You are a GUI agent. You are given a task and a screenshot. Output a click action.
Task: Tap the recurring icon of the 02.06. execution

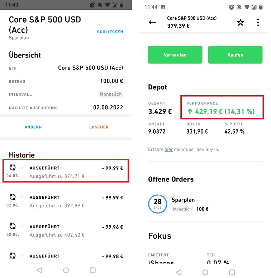tap(13, 197)
